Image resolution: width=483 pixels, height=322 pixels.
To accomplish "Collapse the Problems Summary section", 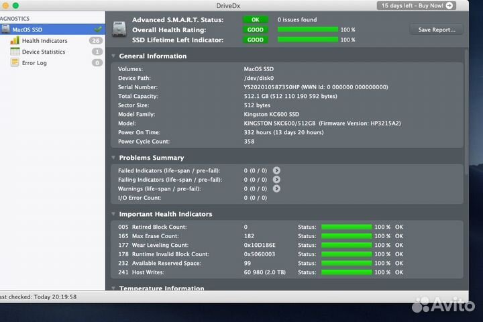I will click(113, 158).
